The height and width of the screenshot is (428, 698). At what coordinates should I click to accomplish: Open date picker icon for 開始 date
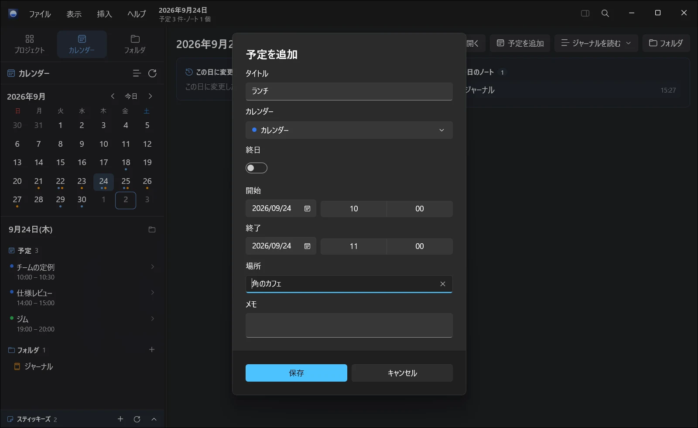(307, 209)
